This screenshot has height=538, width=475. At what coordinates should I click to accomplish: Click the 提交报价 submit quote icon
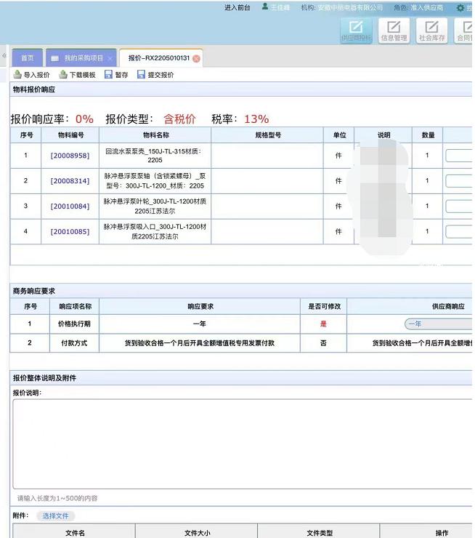[x=141, y=75]
